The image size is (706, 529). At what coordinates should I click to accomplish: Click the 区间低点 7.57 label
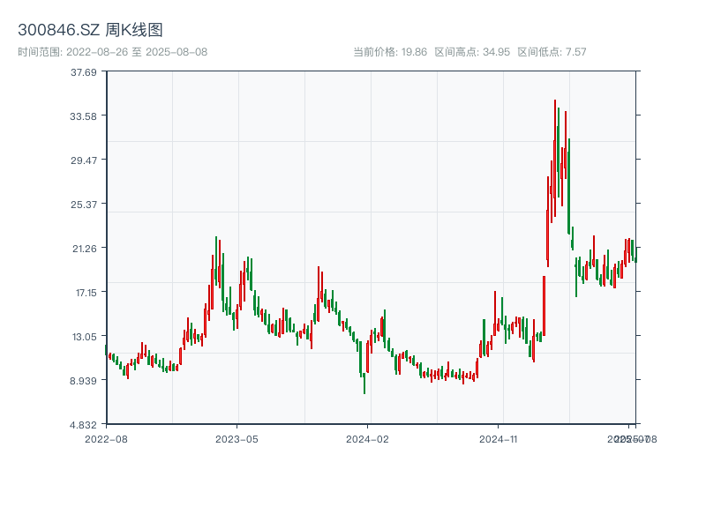pos(552,52)
